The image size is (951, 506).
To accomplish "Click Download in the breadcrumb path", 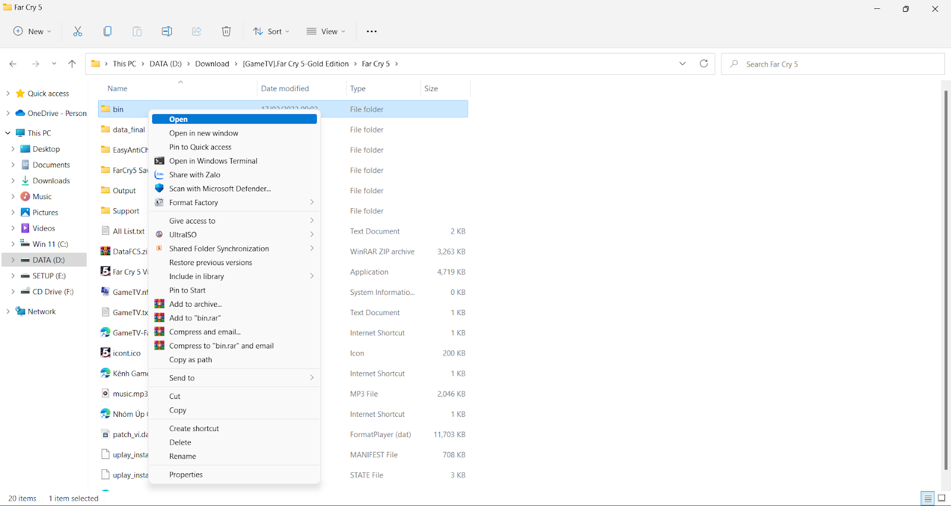I will [212, 64].
